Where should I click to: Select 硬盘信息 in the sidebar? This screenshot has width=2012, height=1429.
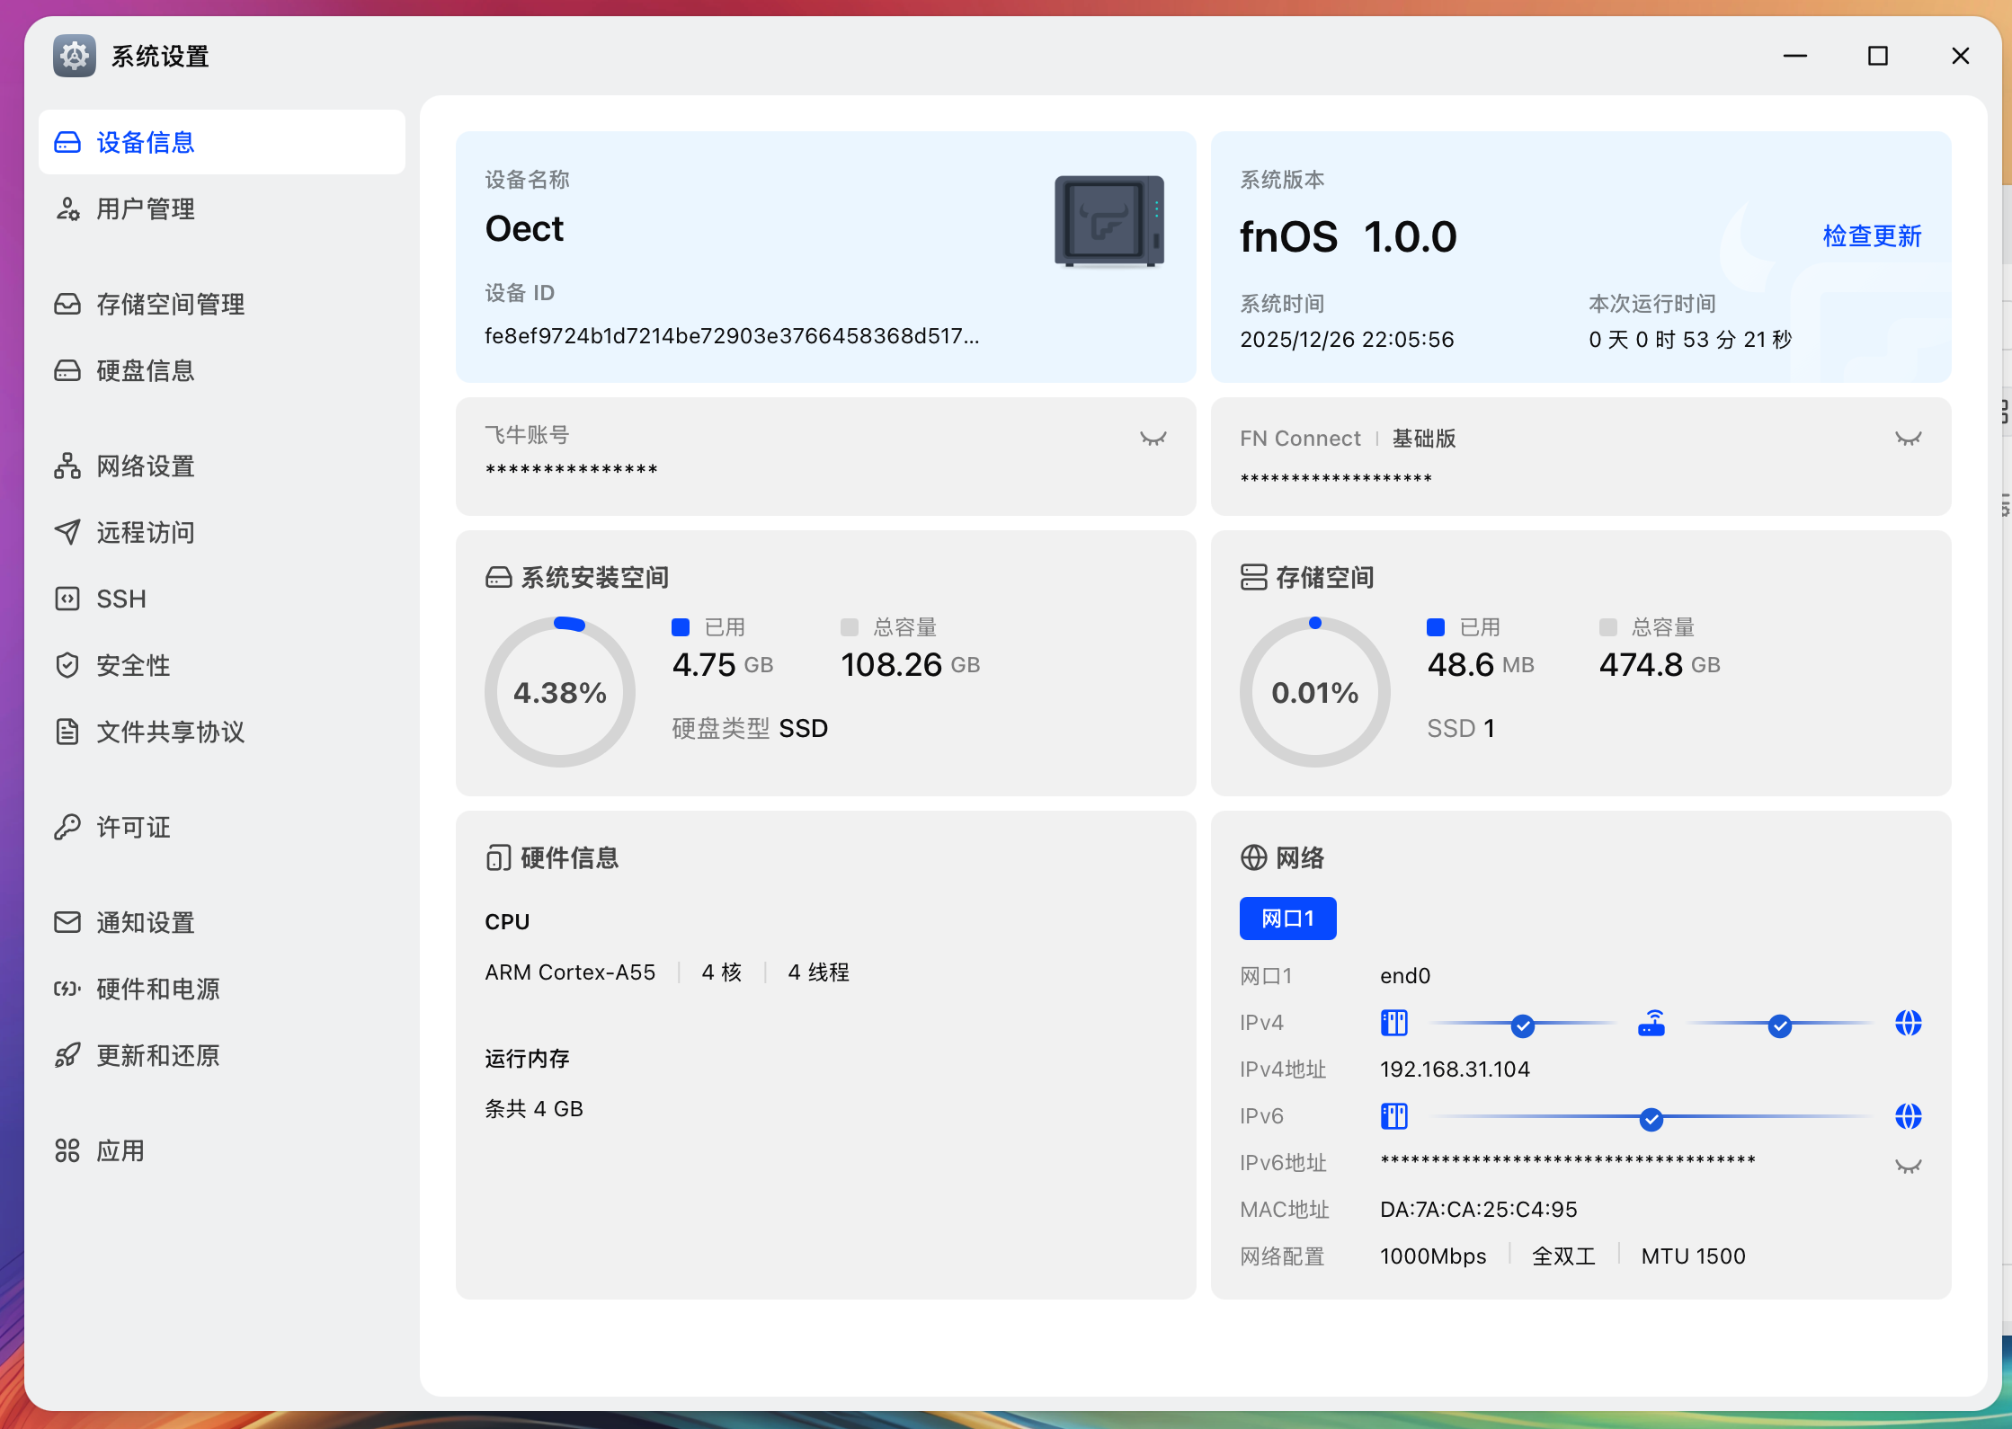145,370
